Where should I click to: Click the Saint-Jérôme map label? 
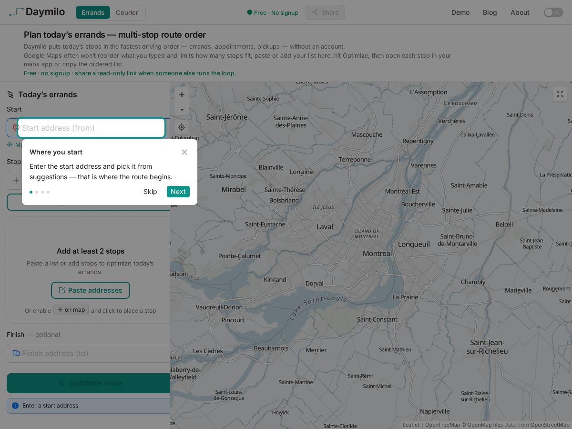click(227, 117)
